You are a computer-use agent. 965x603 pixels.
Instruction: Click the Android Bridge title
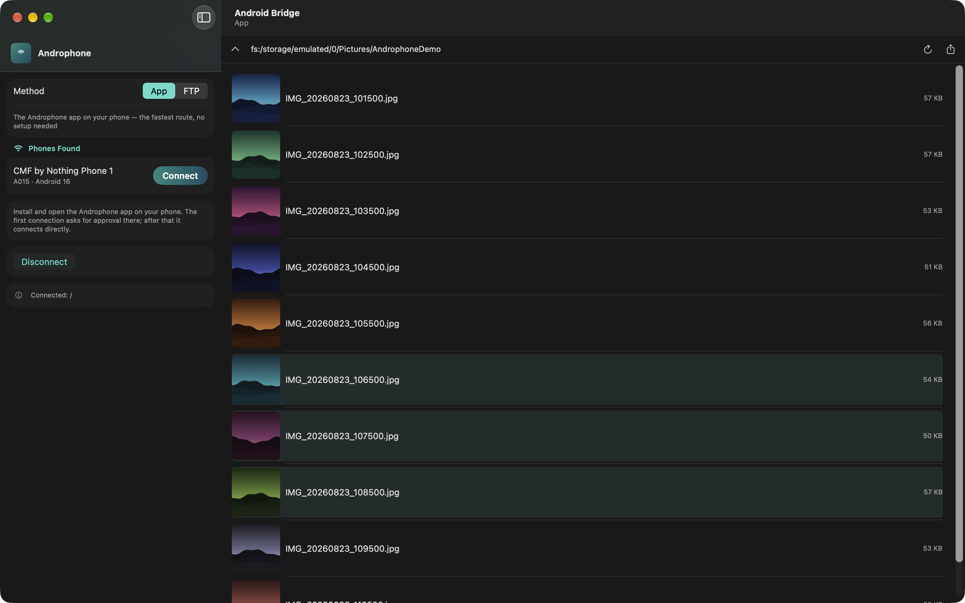pos(267,13)
